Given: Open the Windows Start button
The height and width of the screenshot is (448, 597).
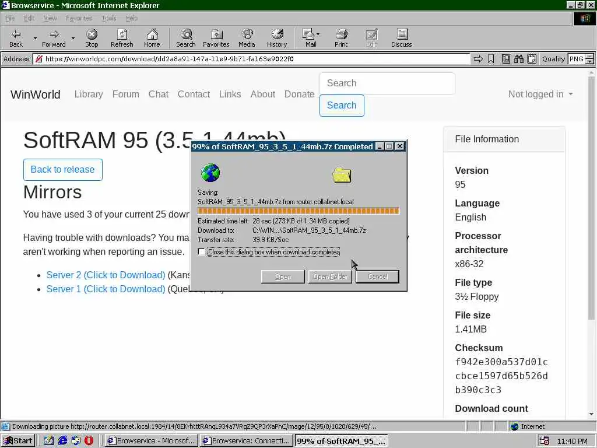Looking at the screenshot, I should pyautogui.click(x=18, y=441).
